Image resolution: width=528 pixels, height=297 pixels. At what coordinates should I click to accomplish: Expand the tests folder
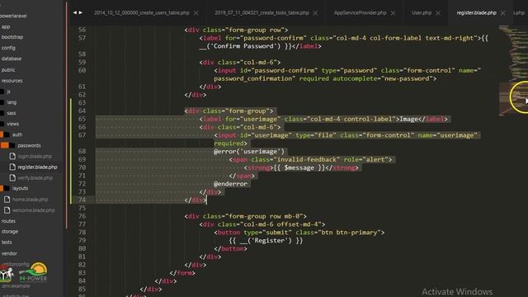(x=7, y=242)
